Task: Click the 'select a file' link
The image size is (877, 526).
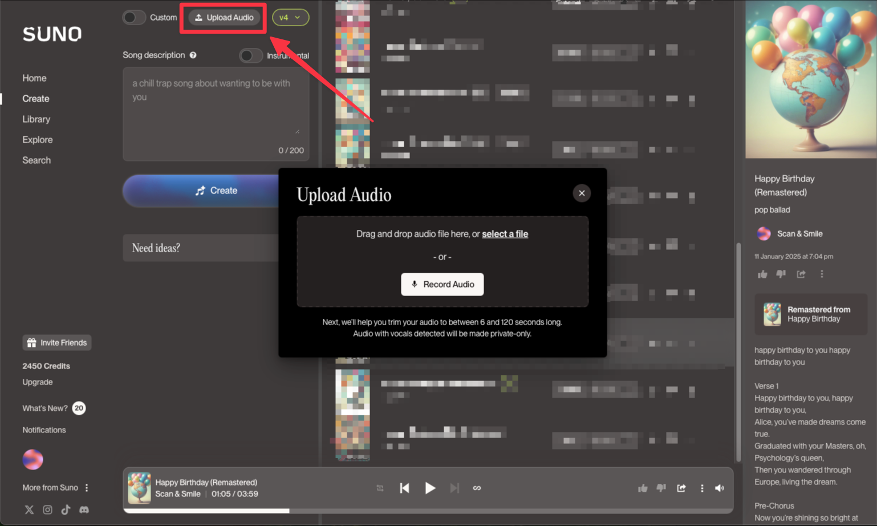Action: click(x=505, y=234)
